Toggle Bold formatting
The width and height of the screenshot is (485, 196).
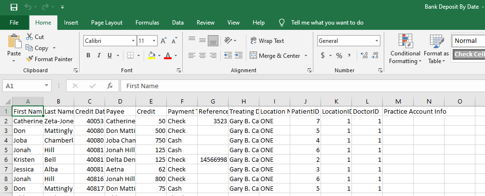88,55
